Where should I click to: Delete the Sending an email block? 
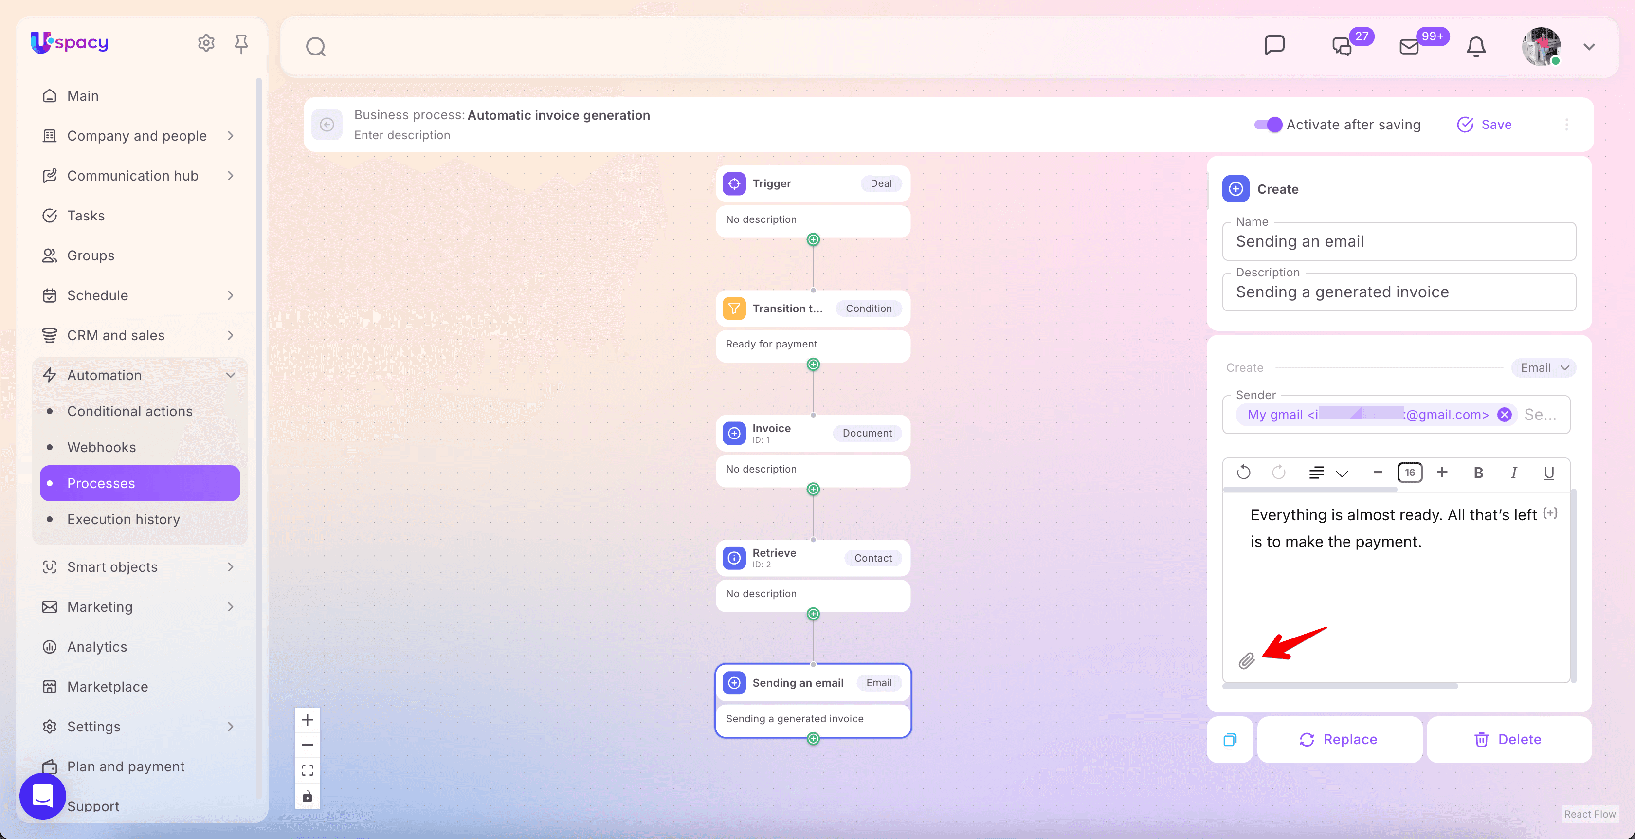coord(1508,739)
